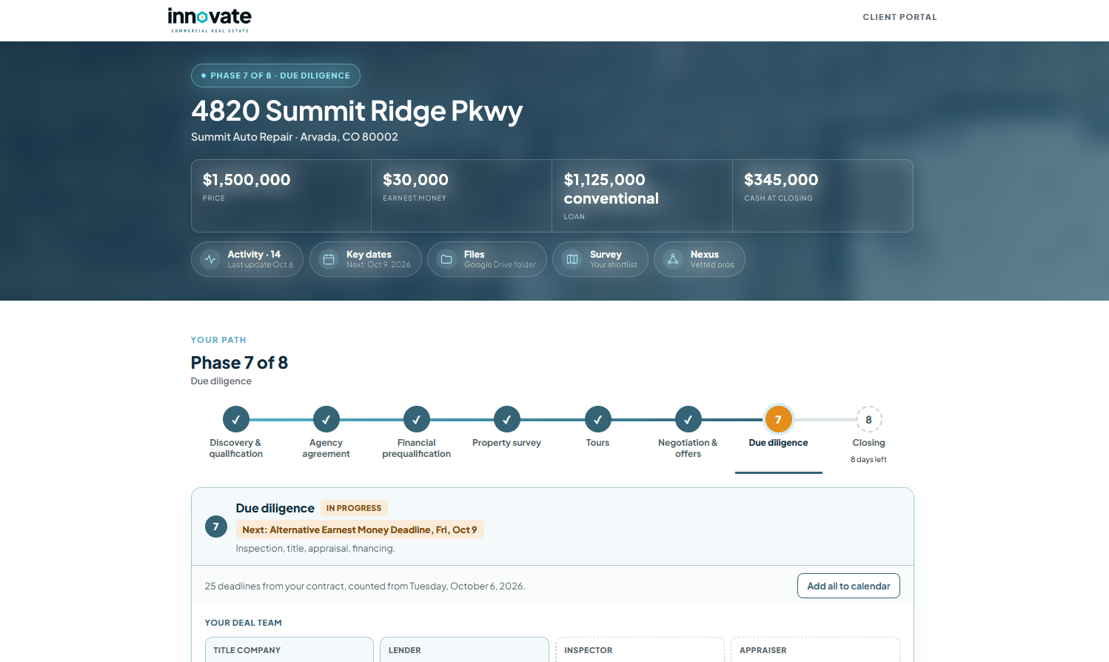
Task: Click the Nexus vetted pros icon
Action: click(x=673, y=259)
